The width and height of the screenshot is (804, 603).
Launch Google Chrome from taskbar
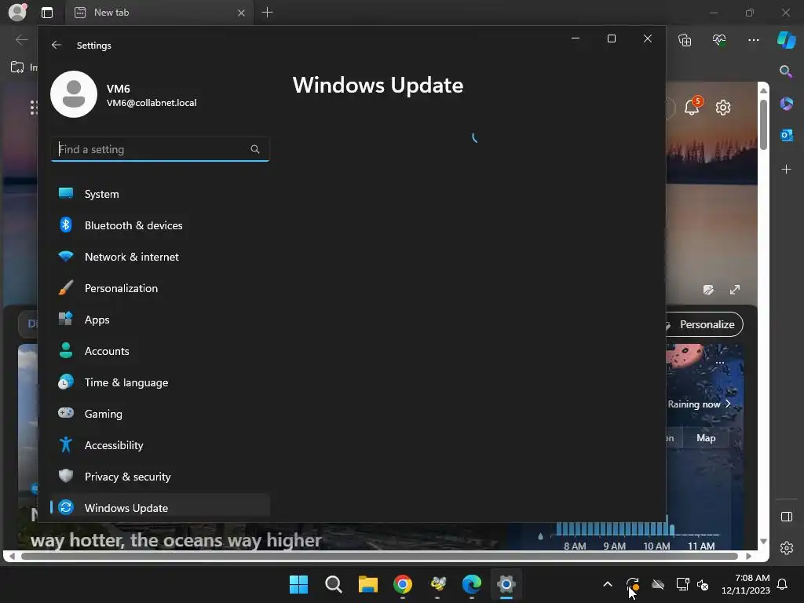[403, 584]
